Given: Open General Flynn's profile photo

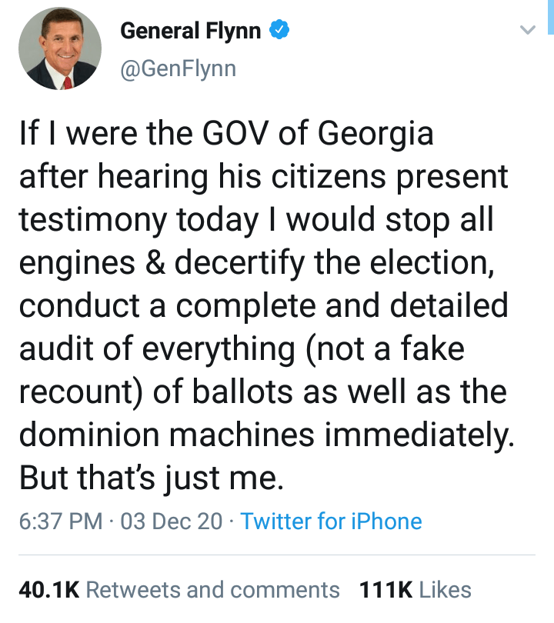Looking at the screenshot, I should [58, 52].
